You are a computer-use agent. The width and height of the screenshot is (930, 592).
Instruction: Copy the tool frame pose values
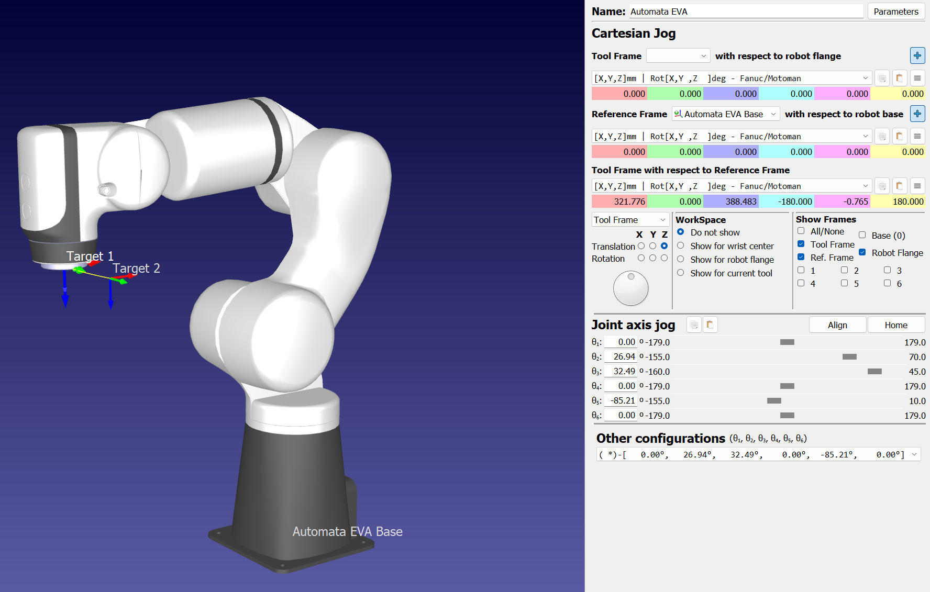click(882, 78)
